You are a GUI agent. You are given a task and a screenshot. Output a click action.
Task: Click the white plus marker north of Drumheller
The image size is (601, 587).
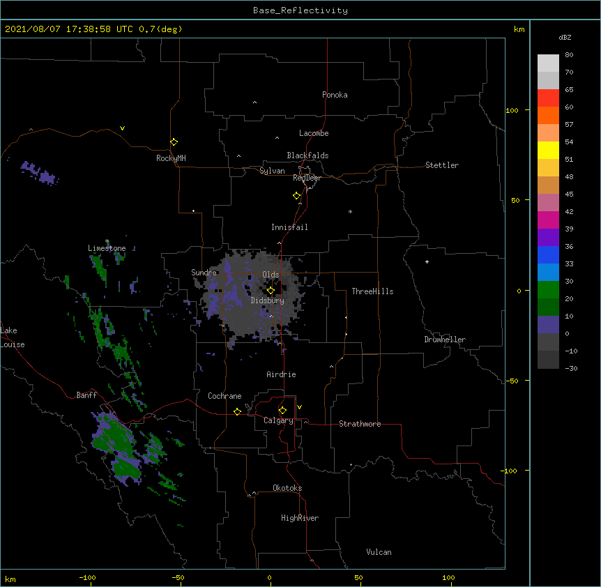pos(427,261)
